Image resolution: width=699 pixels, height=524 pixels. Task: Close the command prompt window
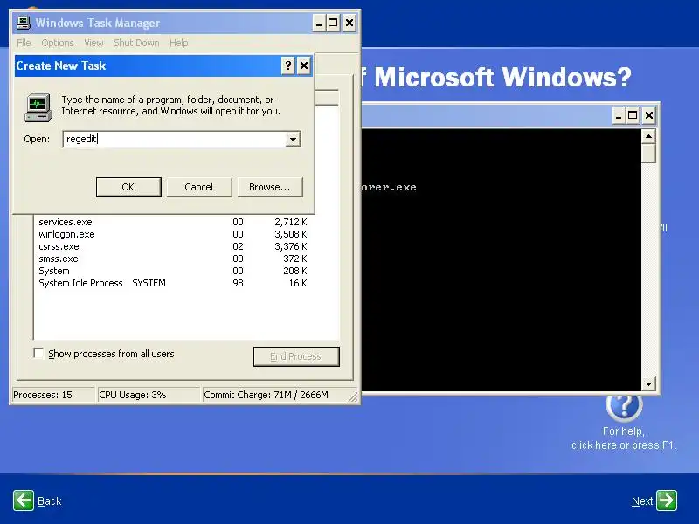click(x=649, y=116)
